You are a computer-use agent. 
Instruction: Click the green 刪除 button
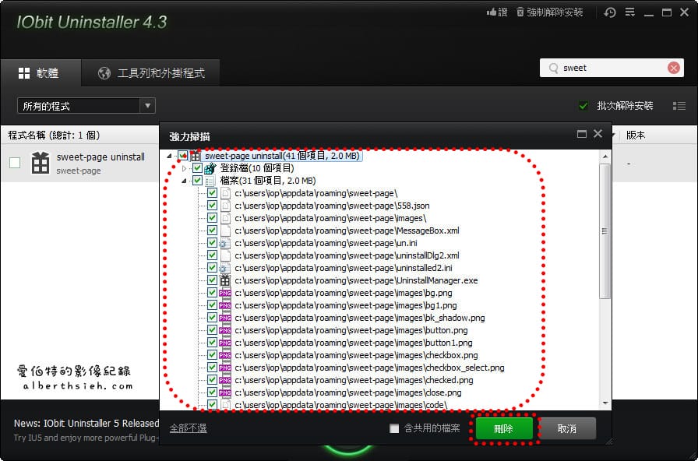pyautogui.click(x=504, y=428)
